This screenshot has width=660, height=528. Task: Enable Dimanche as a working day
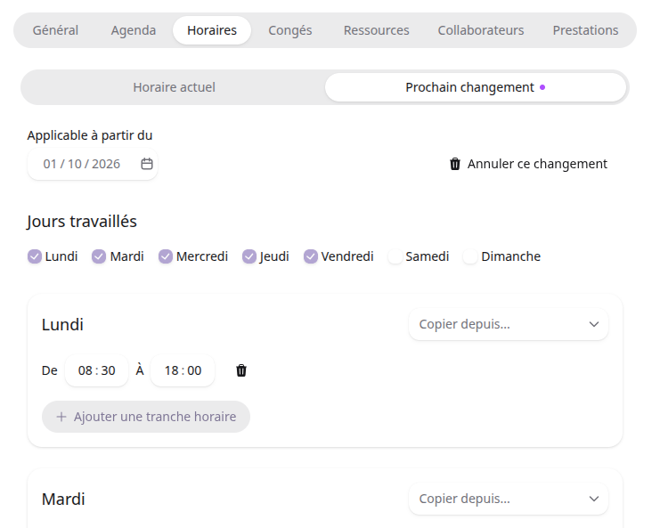(x=470, y=256)
